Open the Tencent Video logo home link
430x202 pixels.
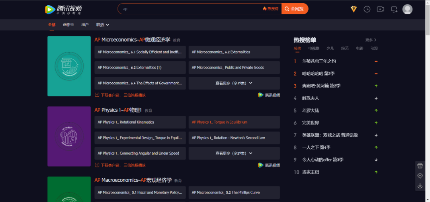click(63, 9)
